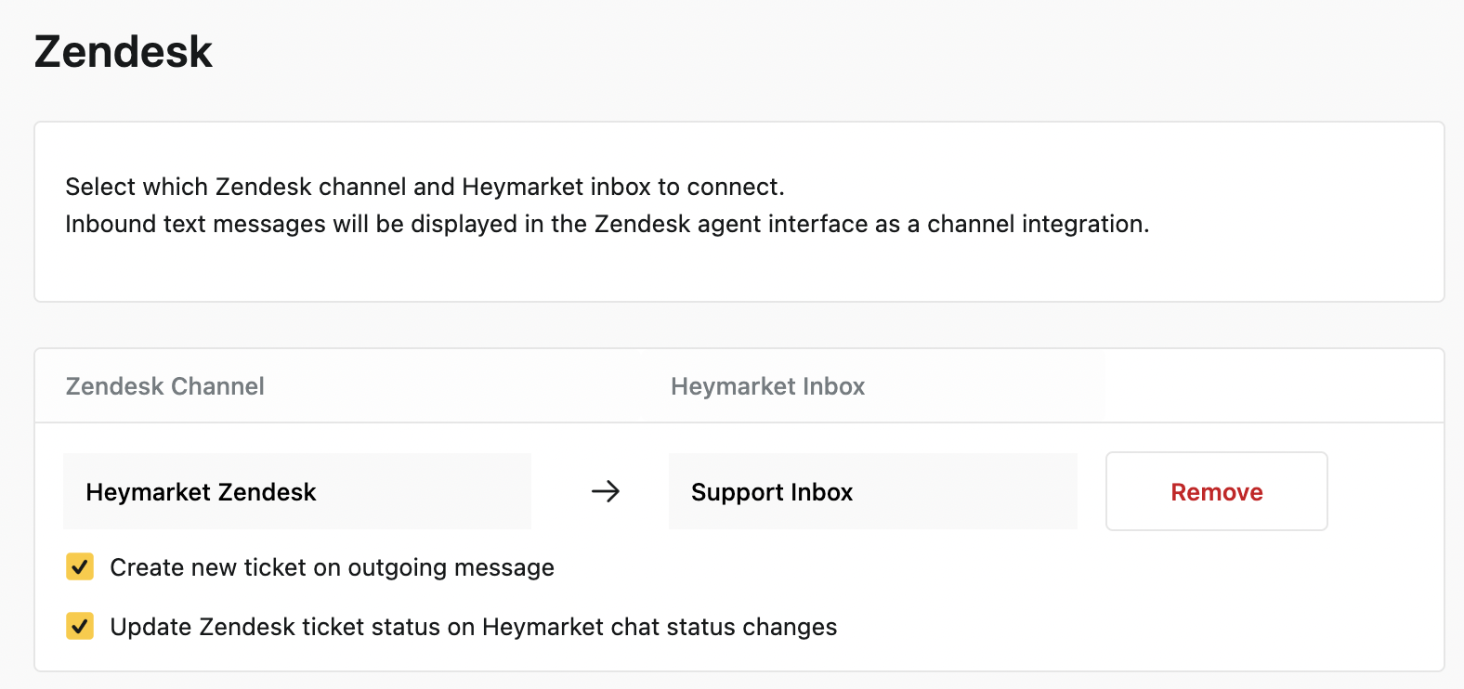Open the Heymarket Zendesk channel selector
The image size is (1464, 689).
tap(297, 491)
